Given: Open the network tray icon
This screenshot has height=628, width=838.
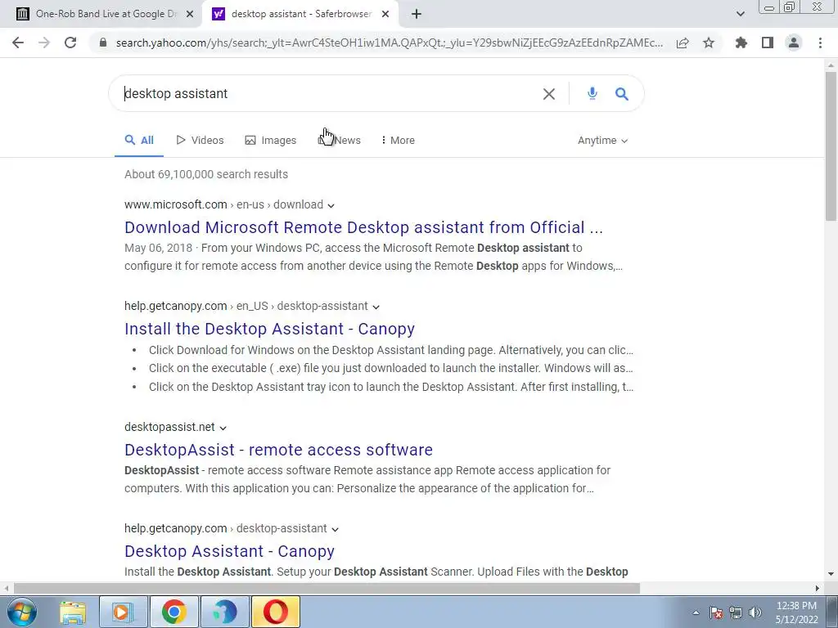Looking at the screenshot, I should click(736, 612).
